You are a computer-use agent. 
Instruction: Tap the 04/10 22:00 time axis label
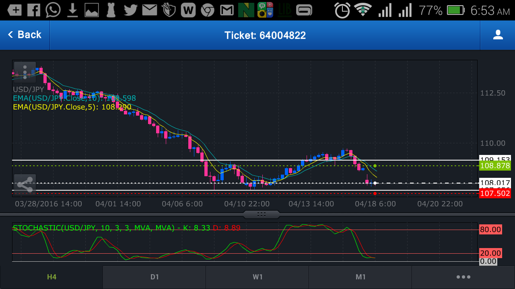tap(247, 204)
